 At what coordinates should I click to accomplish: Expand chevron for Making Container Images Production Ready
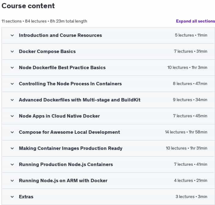point(12,148)
